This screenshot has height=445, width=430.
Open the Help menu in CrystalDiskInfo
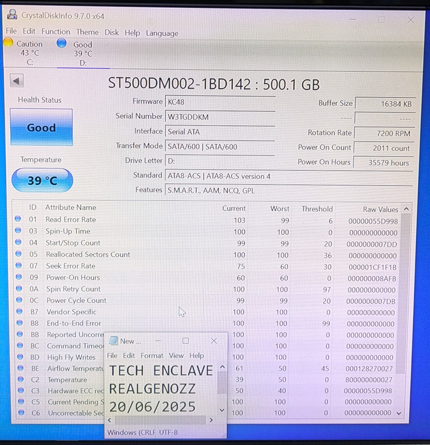click(132, 33)
